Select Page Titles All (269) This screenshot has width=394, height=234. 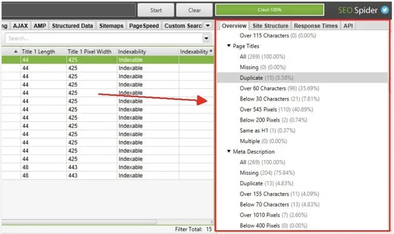[262, 57]
